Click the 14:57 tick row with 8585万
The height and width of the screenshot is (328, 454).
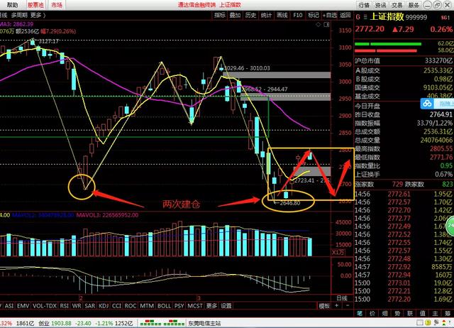(x=404, y=267)
